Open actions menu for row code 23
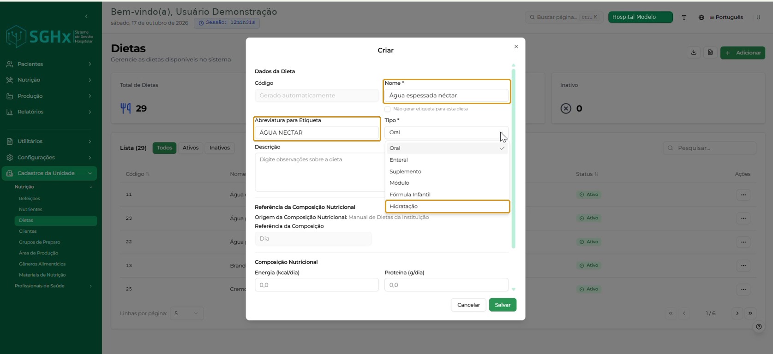 pos(743,218)
